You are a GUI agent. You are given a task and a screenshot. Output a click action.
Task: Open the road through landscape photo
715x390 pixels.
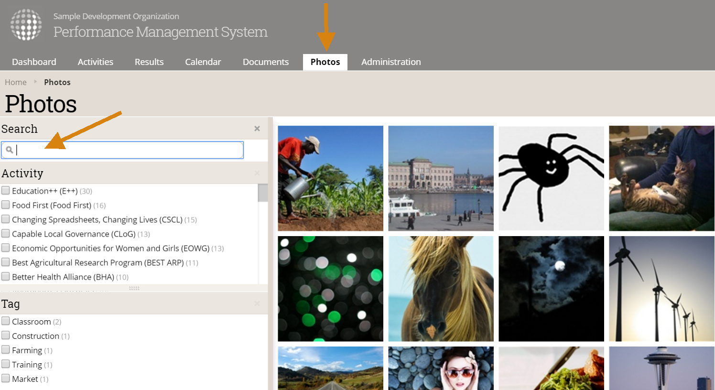(x=331, y=368)
